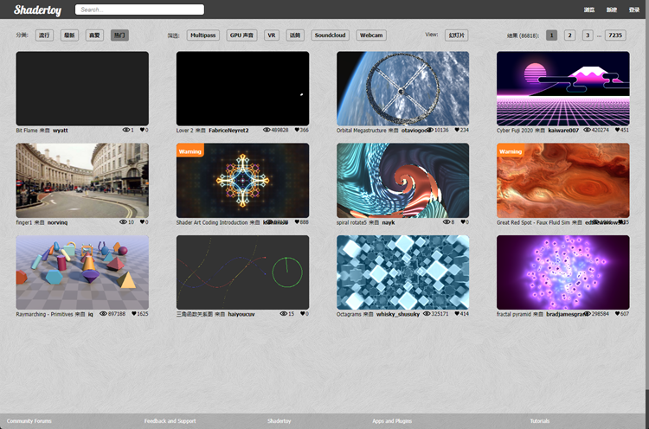This screenshot has width=649, height=429.
Task: Toggle the Multipass filter
Action: 202,35
